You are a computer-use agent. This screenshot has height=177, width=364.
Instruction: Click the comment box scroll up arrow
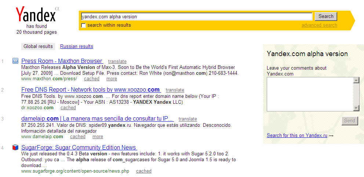(x=356, y=80)
